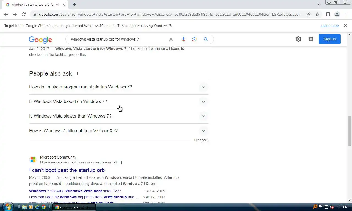Viewport: 352px width, 211px height.
Task: Open Chrome profile avatar menu
Action: tap(337, 14)
